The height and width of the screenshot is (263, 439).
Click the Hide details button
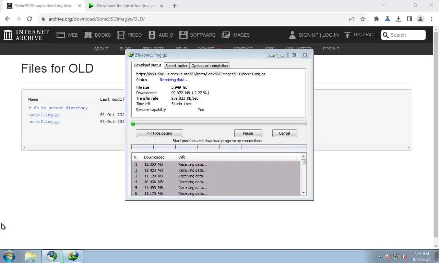[x=159, y=133]
